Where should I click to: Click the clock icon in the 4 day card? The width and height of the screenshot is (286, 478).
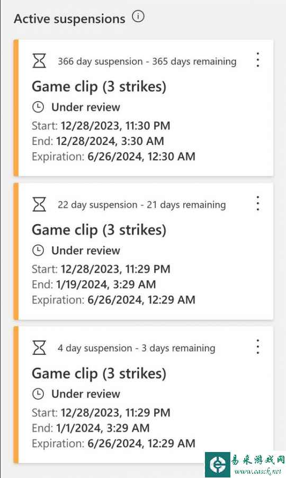coord(38,394)
